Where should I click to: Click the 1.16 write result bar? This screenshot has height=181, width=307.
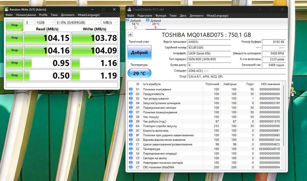pyautogui.click(x=95, y=63)
